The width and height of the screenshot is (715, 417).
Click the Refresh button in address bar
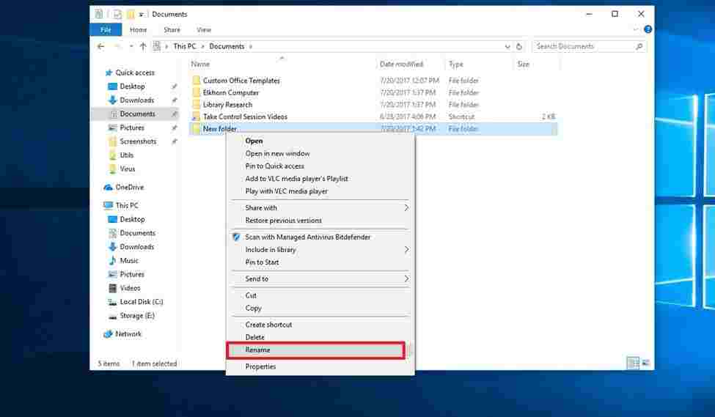pos(519,46)
